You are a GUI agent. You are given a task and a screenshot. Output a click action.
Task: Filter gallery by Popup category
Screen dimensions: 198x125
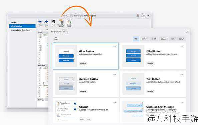(x=181, y=39)
